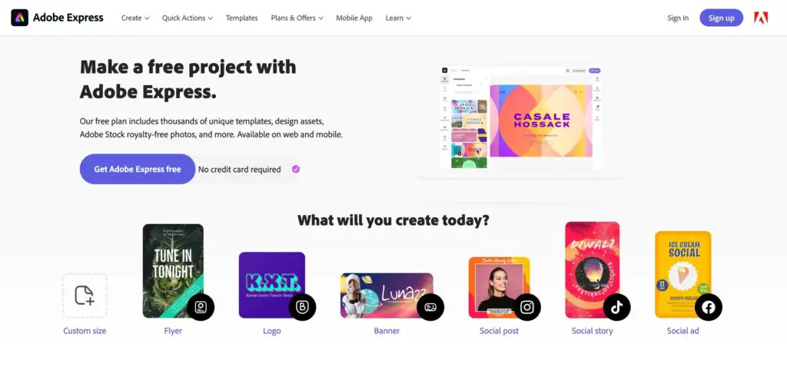Click the Sign In link

678,18
